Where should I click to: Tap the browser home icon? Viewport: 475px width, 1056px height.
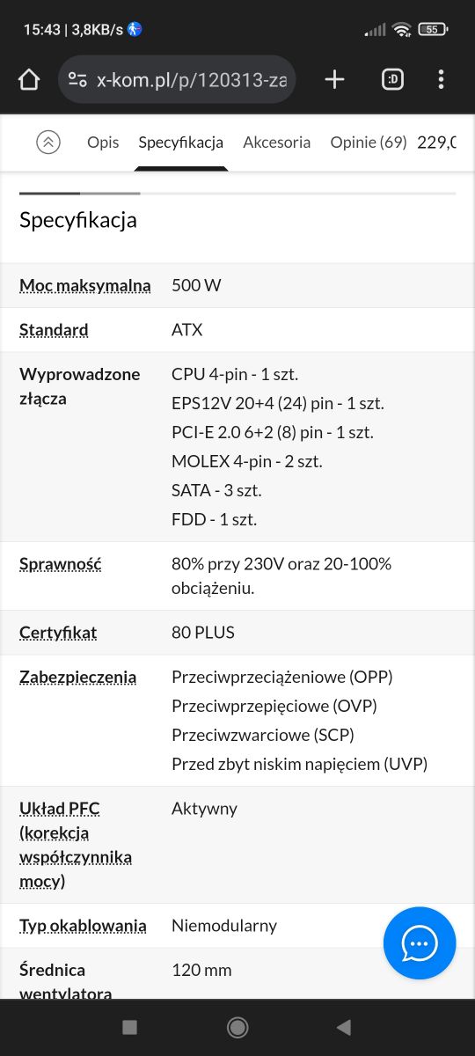[x=29, y=80]
